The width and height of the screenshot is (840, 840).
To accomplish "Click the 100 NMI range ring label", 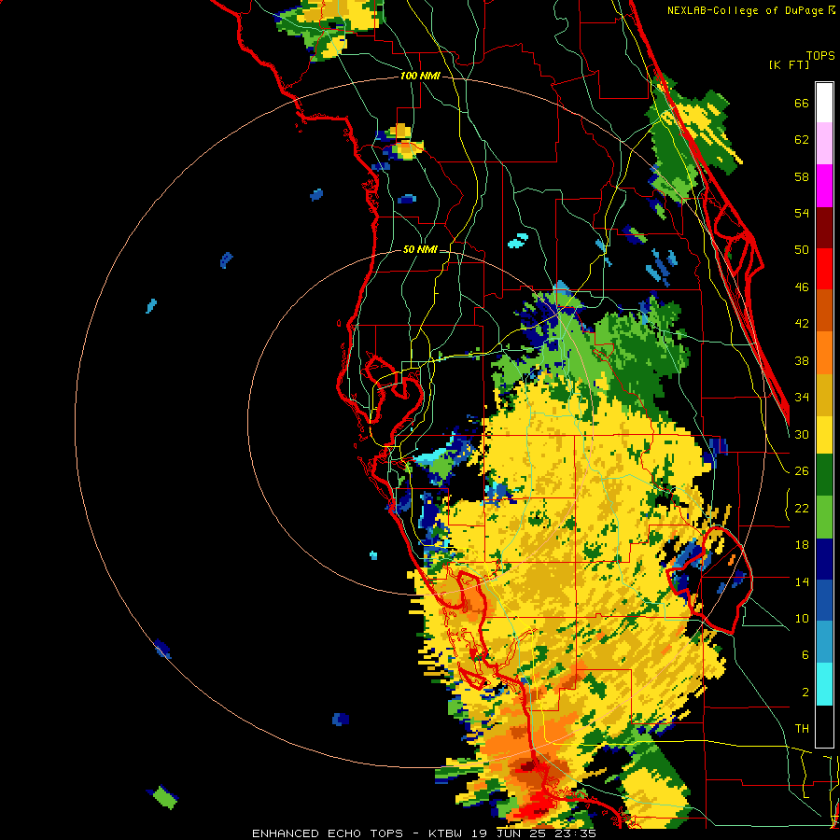I will tap(420, 77).
